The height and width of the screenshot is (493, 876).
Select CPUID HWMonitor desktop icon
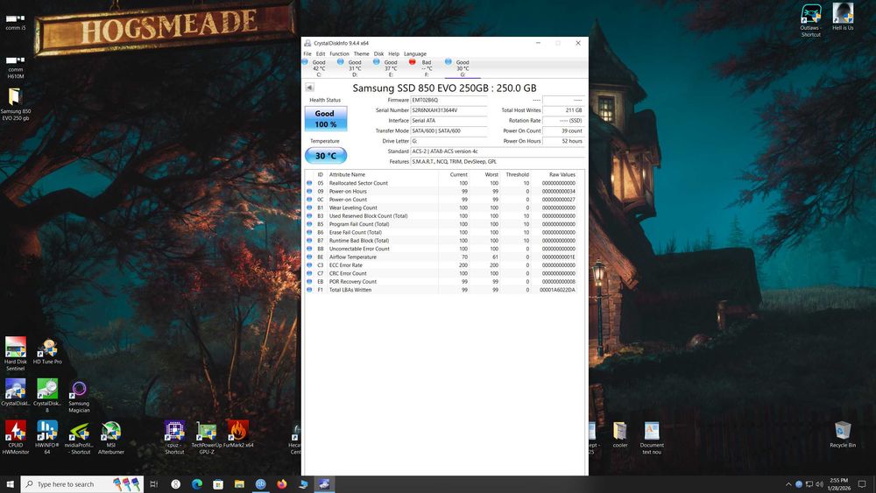point(16,437)
